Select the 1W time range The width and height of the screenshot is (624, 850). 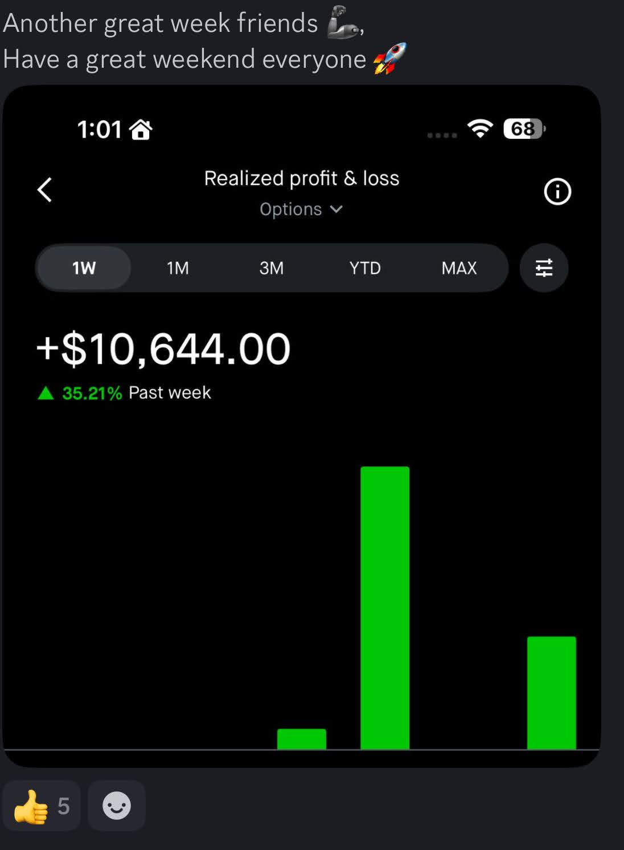coord(84,268)
